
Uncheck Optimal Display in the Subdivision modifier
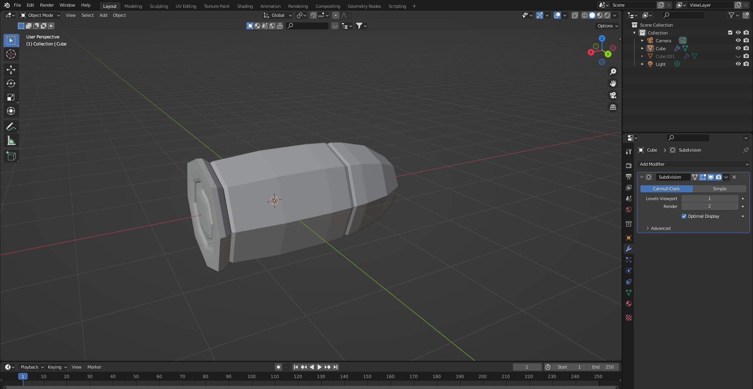tap(684, 216)
